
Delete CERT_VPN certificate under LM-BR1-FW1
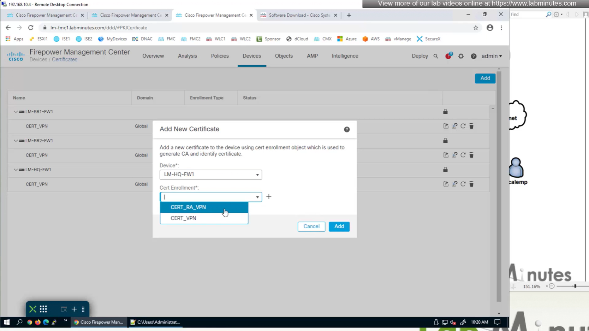click(471, 126)
